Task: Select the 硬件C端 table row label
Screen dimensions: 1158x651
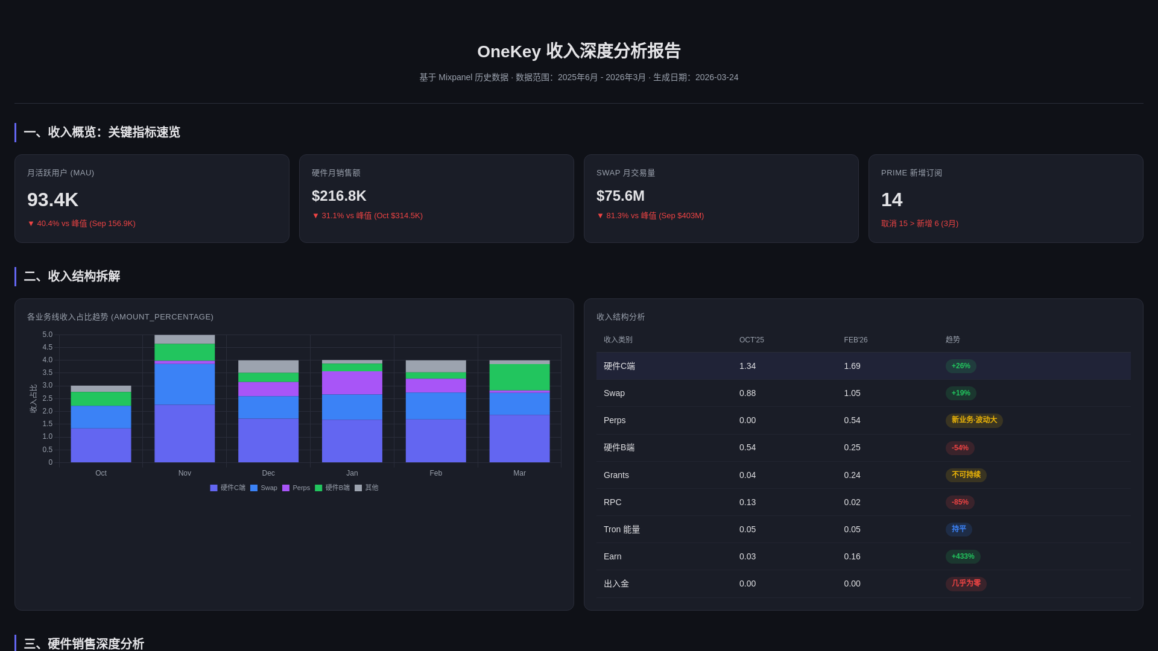Action: (619, 366)
